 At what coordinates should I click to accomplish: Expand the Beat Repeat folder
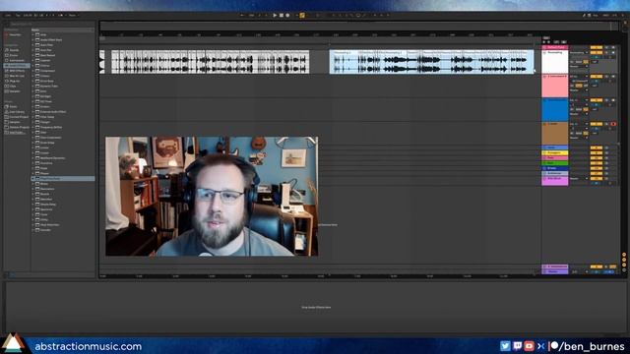click(32, 55)
